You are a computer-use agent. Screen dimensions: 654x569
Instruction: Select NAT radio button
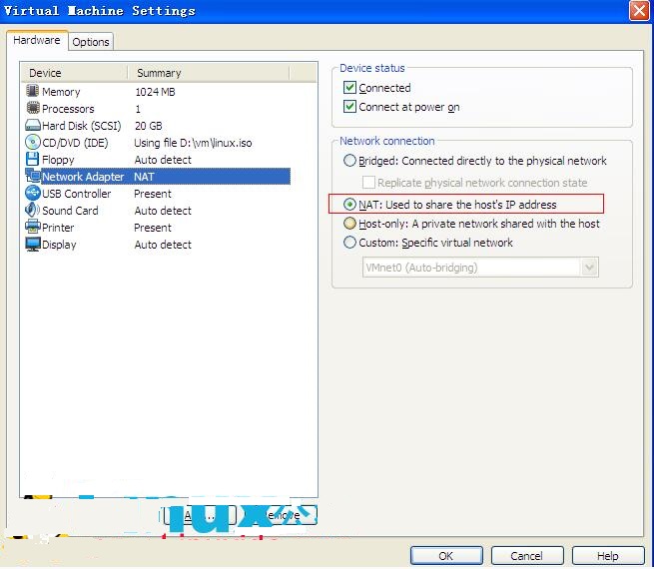(349, 205)
